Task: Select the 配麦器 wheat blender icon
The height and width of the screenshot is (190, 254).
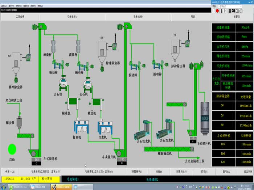Action: click(20, 123)
